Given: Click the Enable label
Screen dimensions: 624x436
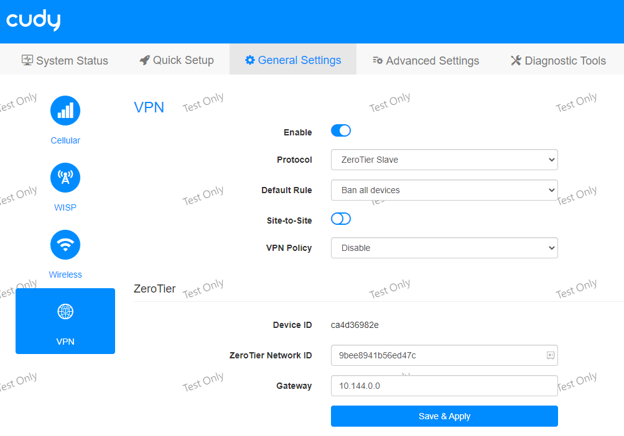Looking at the screenshot, I should click(x=297, y=132).
